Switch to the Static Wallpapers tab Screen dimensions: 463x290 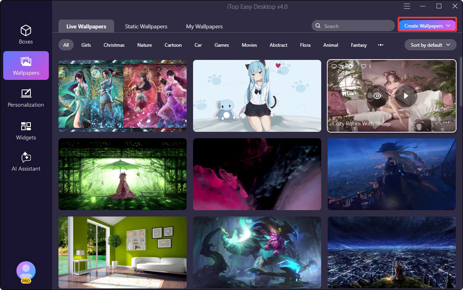point(146,26)
